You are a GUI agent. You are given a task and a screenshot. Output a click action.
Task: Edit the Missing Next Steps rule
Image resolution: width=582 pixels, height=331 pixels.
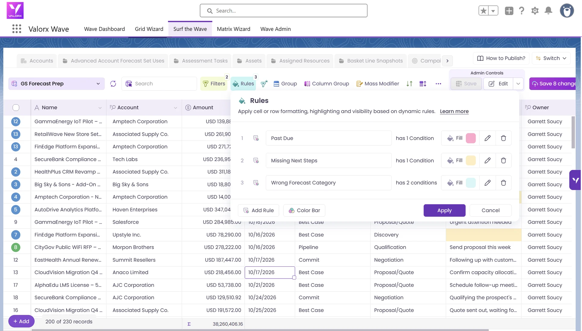click(x=487, y=161)
